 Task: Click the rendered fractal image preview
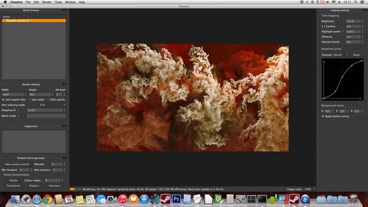pos(193,97)
